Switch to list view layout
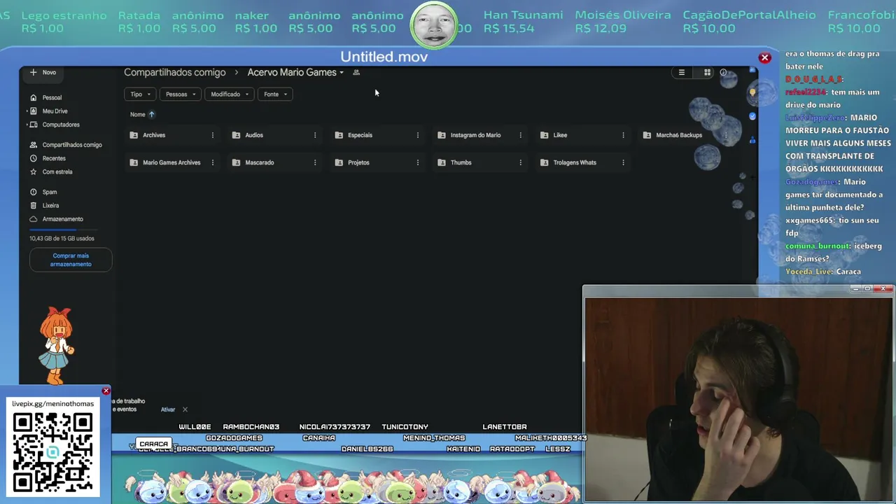Screen dimensions: 896x504 [x=682, y=72]
